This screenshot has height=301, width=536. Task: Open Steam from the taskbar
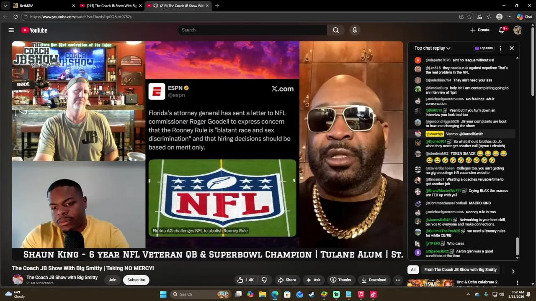[x=312, y=294]
